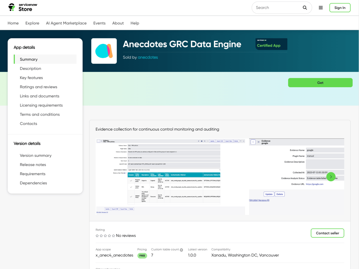
Task: Click the evidence collection tagline text
Action: point(157,129)
